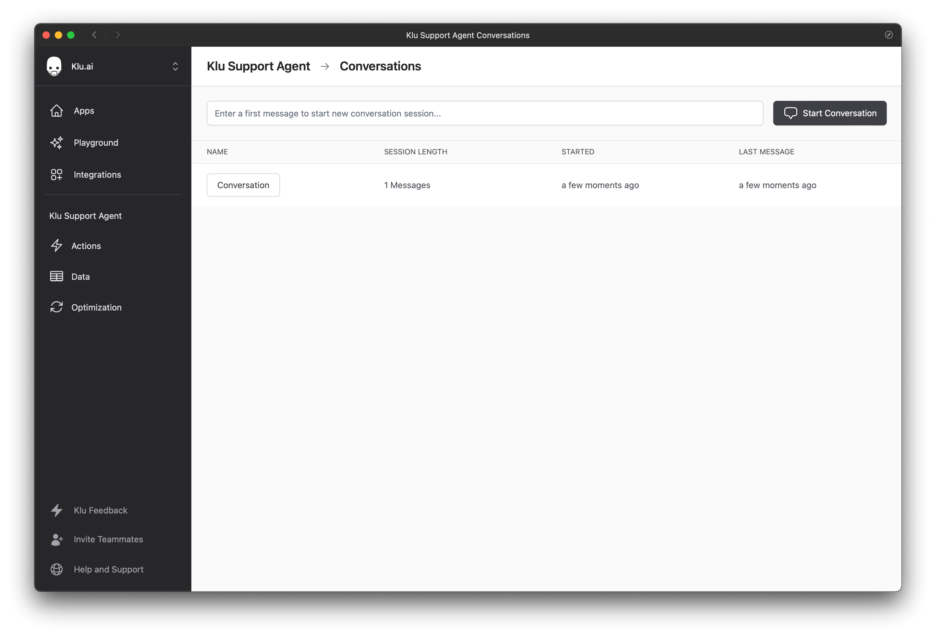
Task: Minimize the window with the yellow button
Action: (58, 35)
